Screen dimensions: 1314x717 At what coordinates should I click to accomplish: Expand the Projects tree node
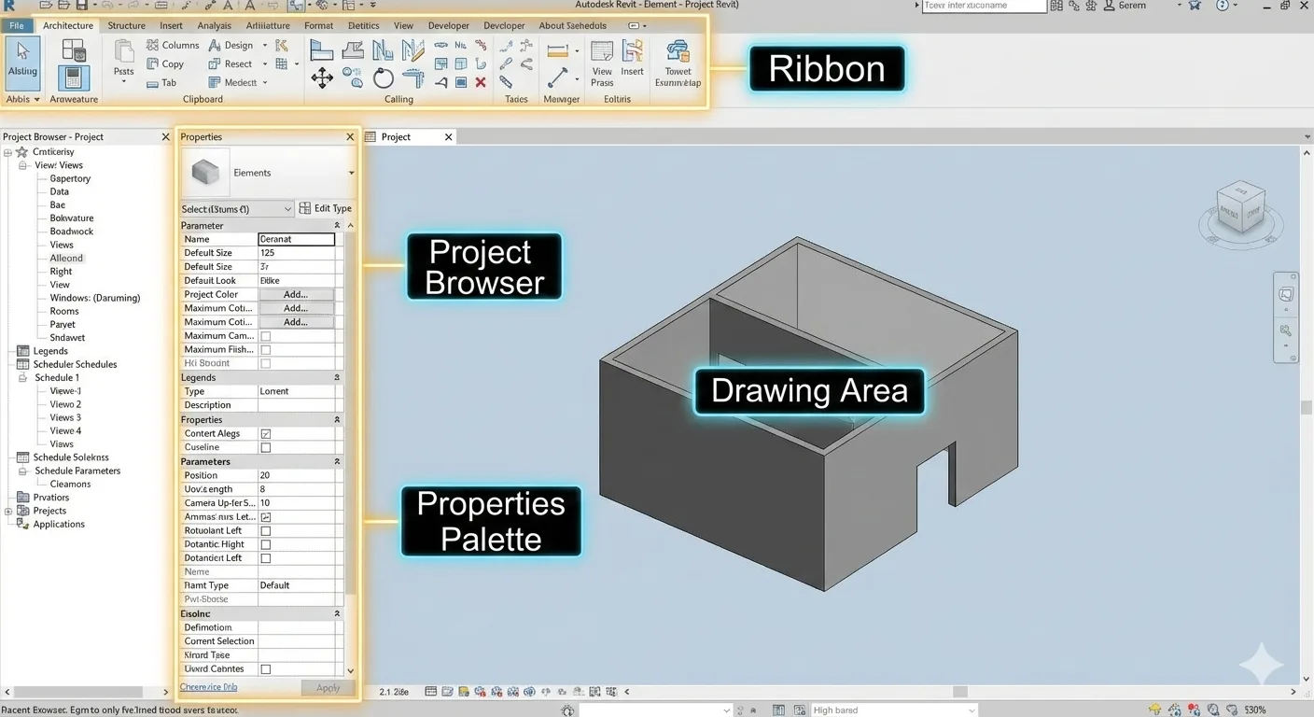(x=8, y=512)
